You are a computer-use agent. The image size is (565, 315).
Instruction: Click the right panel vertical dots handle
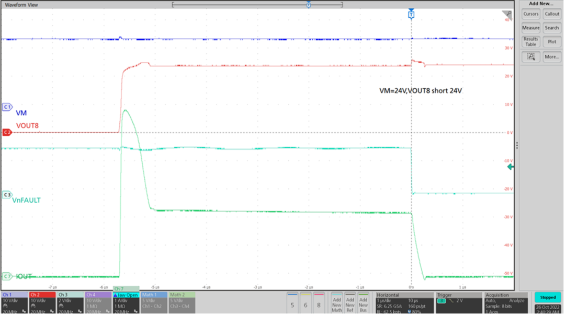(x=517, y=145)
